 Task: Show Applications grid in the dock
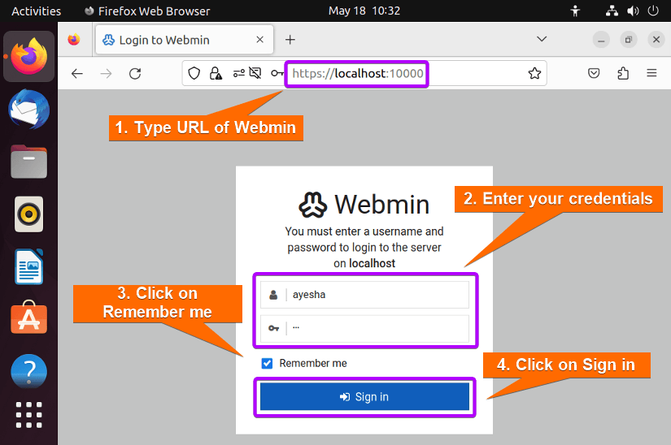29,415
